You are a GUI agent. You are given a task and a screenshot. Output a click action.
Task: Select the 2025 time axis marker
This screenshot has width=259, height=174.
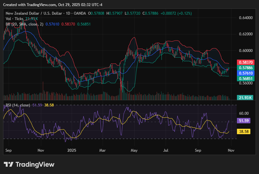pyautogui.click(x=72, y=149)
